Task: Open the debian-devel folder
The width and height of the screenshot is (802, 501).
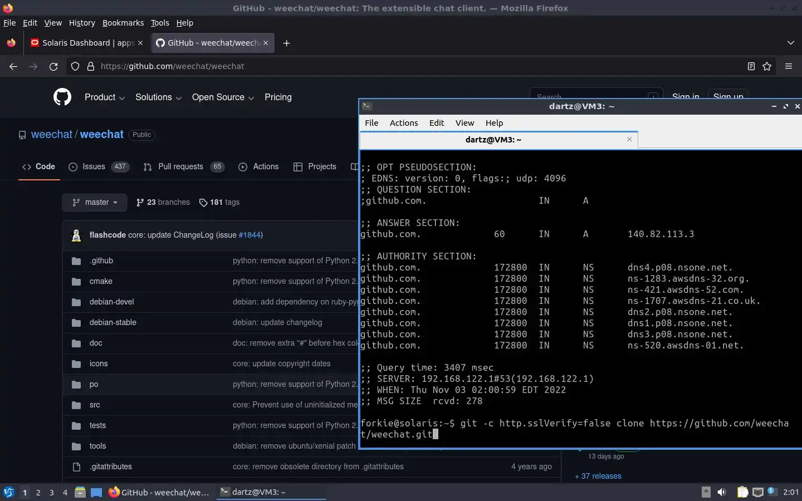Action: coord(111,302)
